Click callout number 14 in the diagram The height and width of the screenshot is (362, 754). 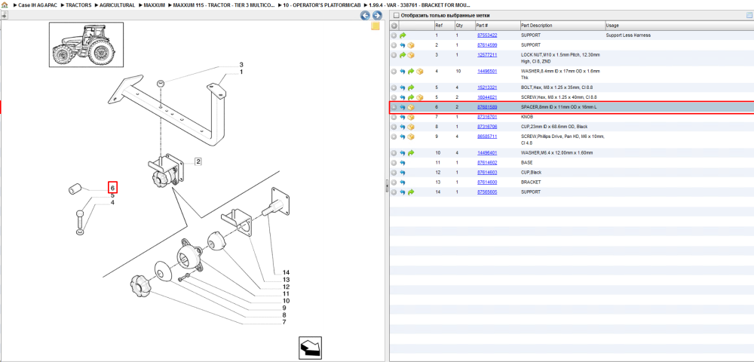click(286, 272)
